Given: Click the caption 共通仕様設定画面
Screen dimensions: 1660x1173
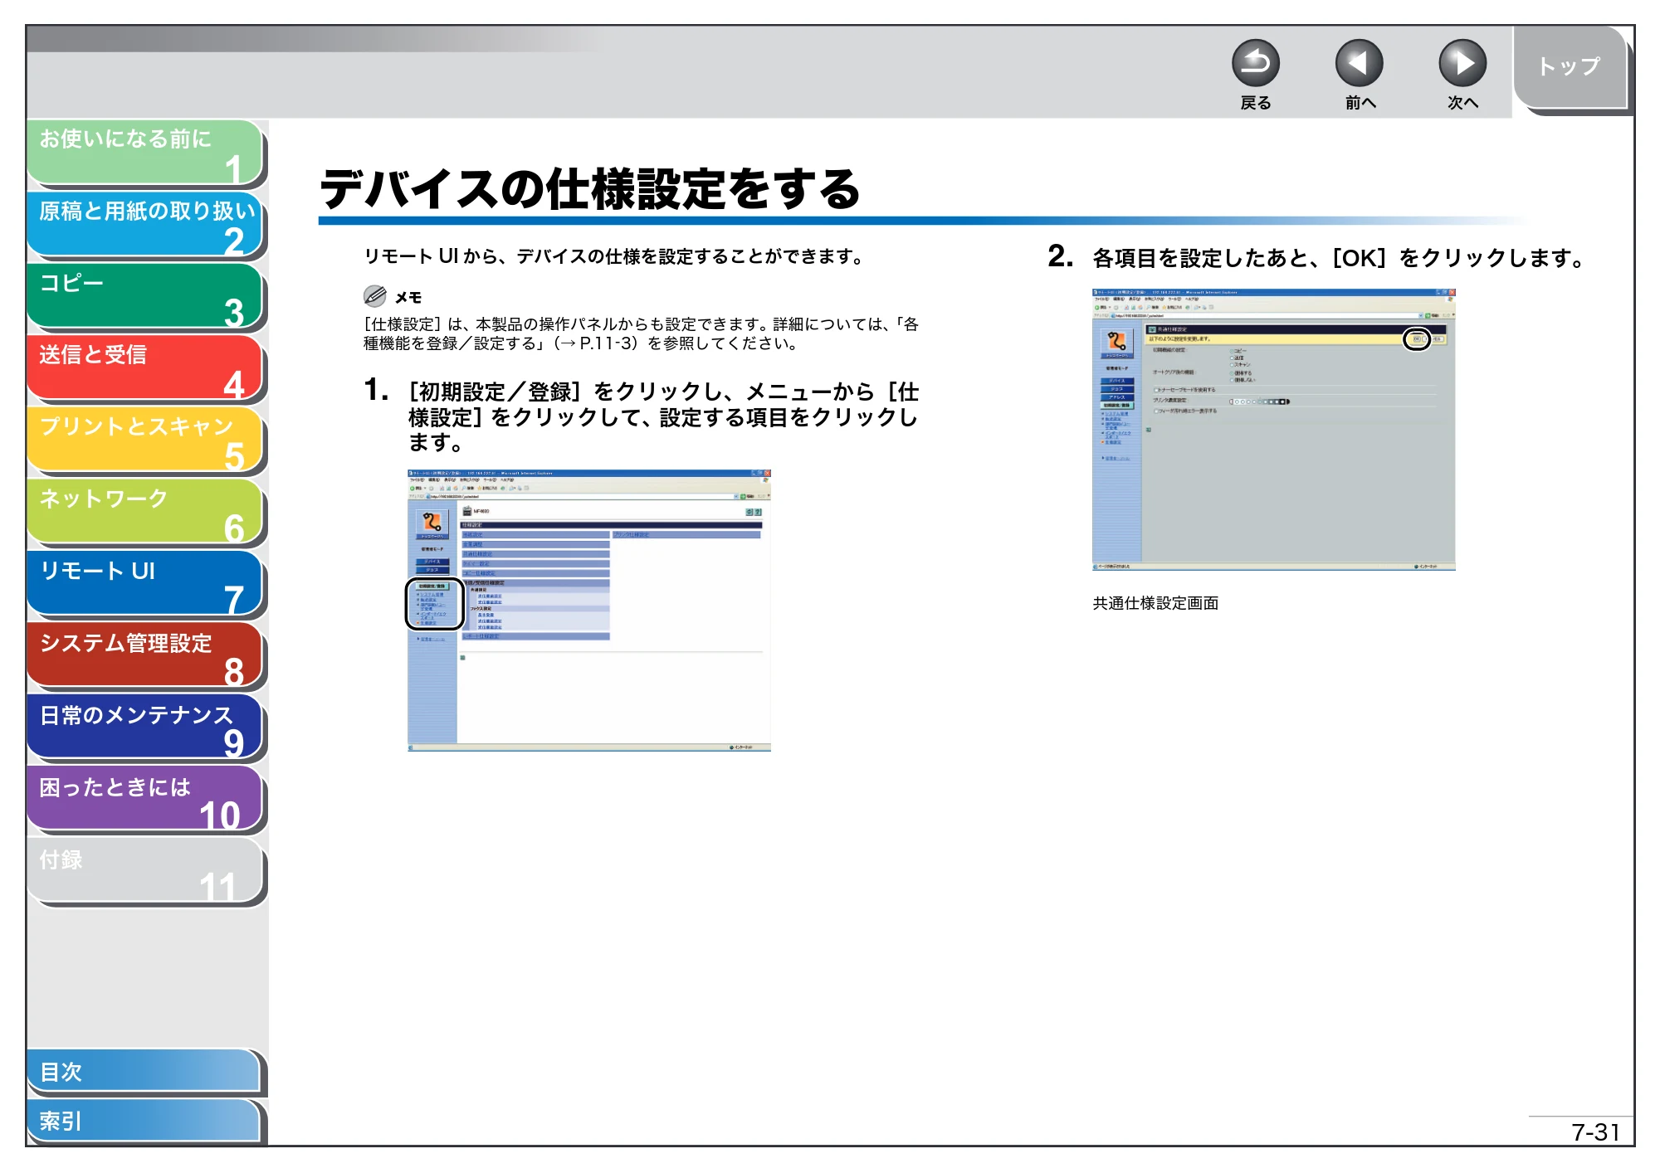Looking at the screenshot, I should pos(1155,603).
